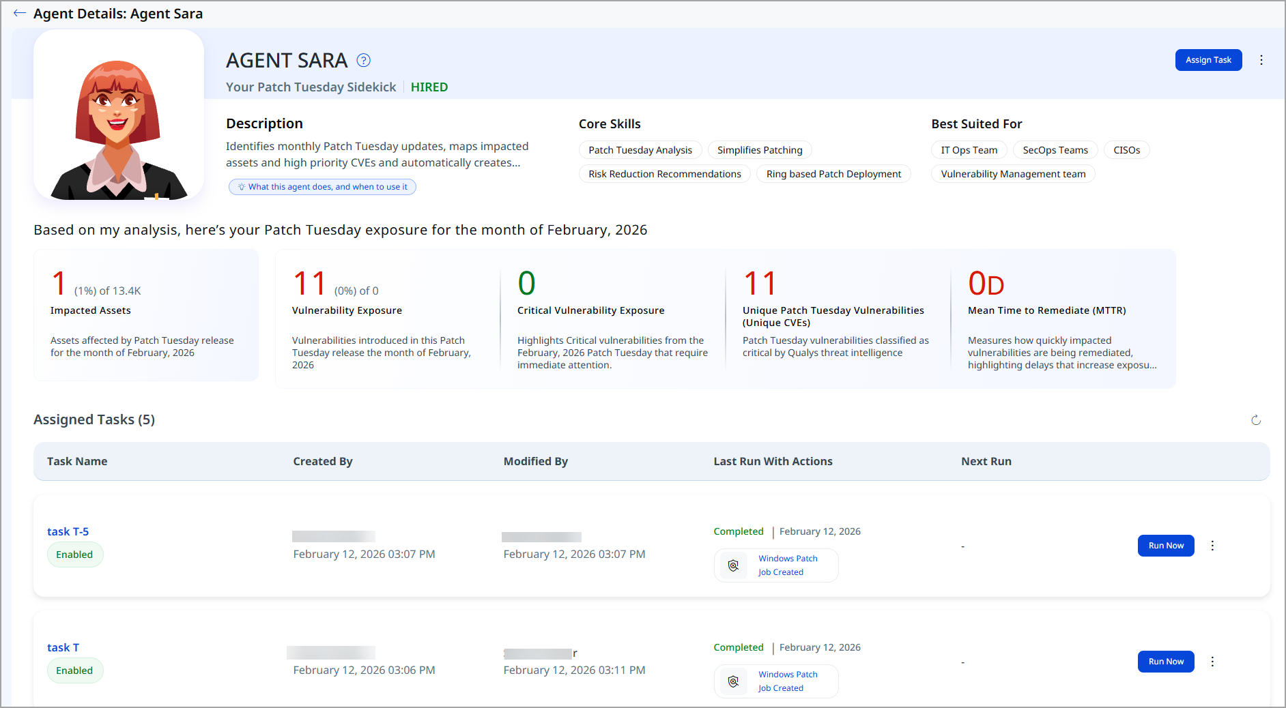Go back using the arrow icon
This screenshot has height=708, width=1286.
pyautogui.click(x=20, y=14)
